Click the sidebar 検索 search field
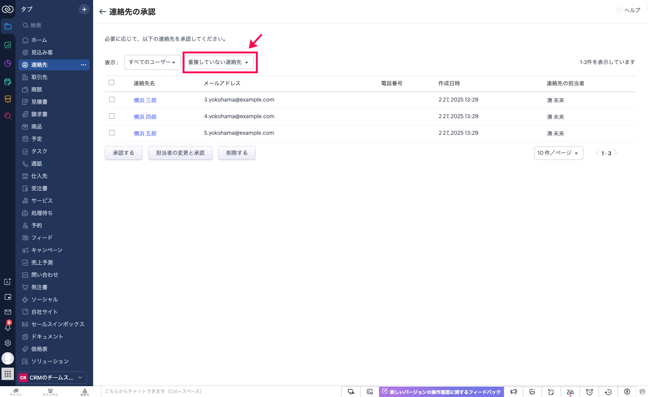This screenshot has width=648, height=397. (54, 25)
